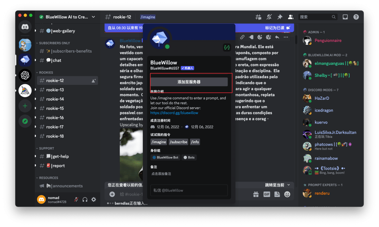Open user settings gear icon
The width and height of the screenshot is (379, 227).
pyautogui.click(x=94, y=200)
